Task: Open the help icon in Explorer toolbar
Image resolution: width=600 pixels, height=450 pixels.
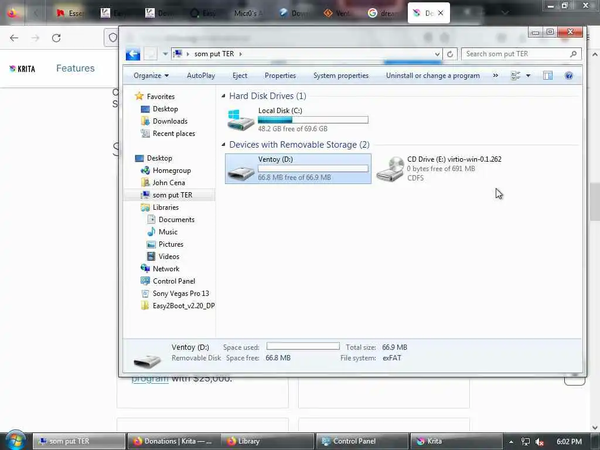Action: 568,76
